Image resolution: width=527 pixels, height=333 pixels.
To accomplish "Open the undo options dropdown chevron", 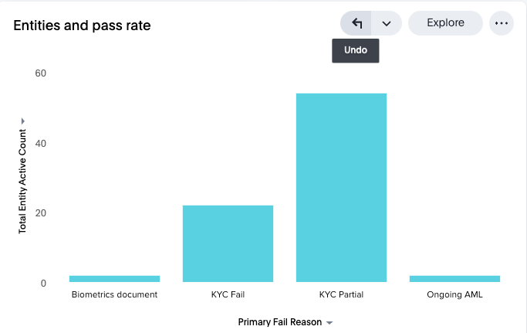I will coord(387,23).
